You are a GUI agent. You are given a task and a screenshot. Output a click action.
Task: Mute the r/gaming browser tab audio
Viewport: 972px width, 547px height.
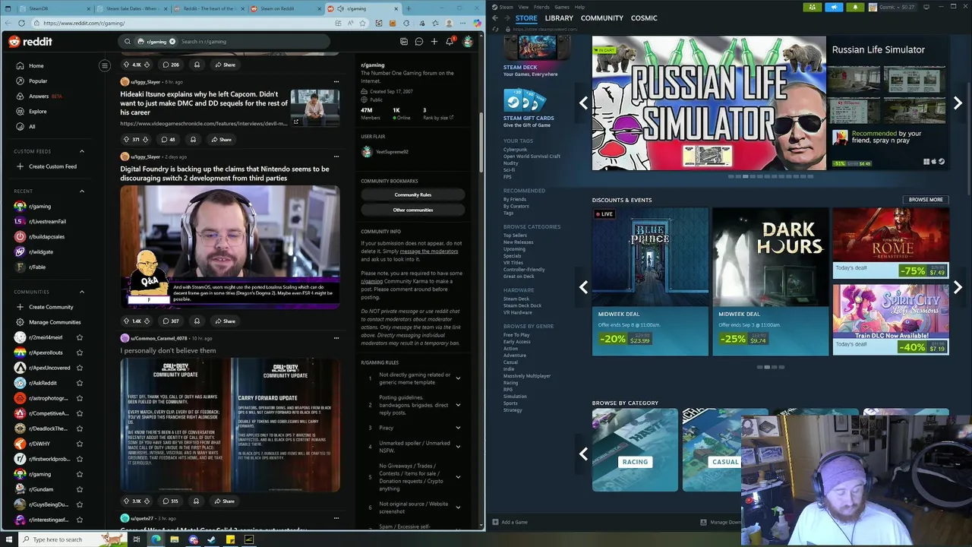(x=341, y=8)
